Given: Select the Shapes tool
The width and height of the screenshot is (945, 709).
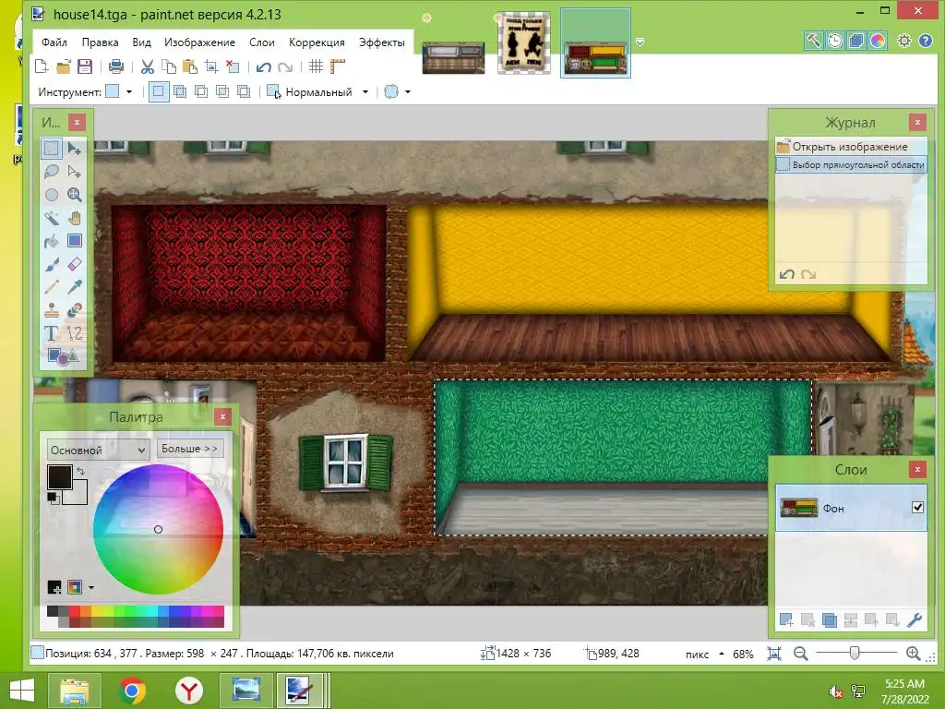Looking at the screenshot, I should [x=63, y=355].
